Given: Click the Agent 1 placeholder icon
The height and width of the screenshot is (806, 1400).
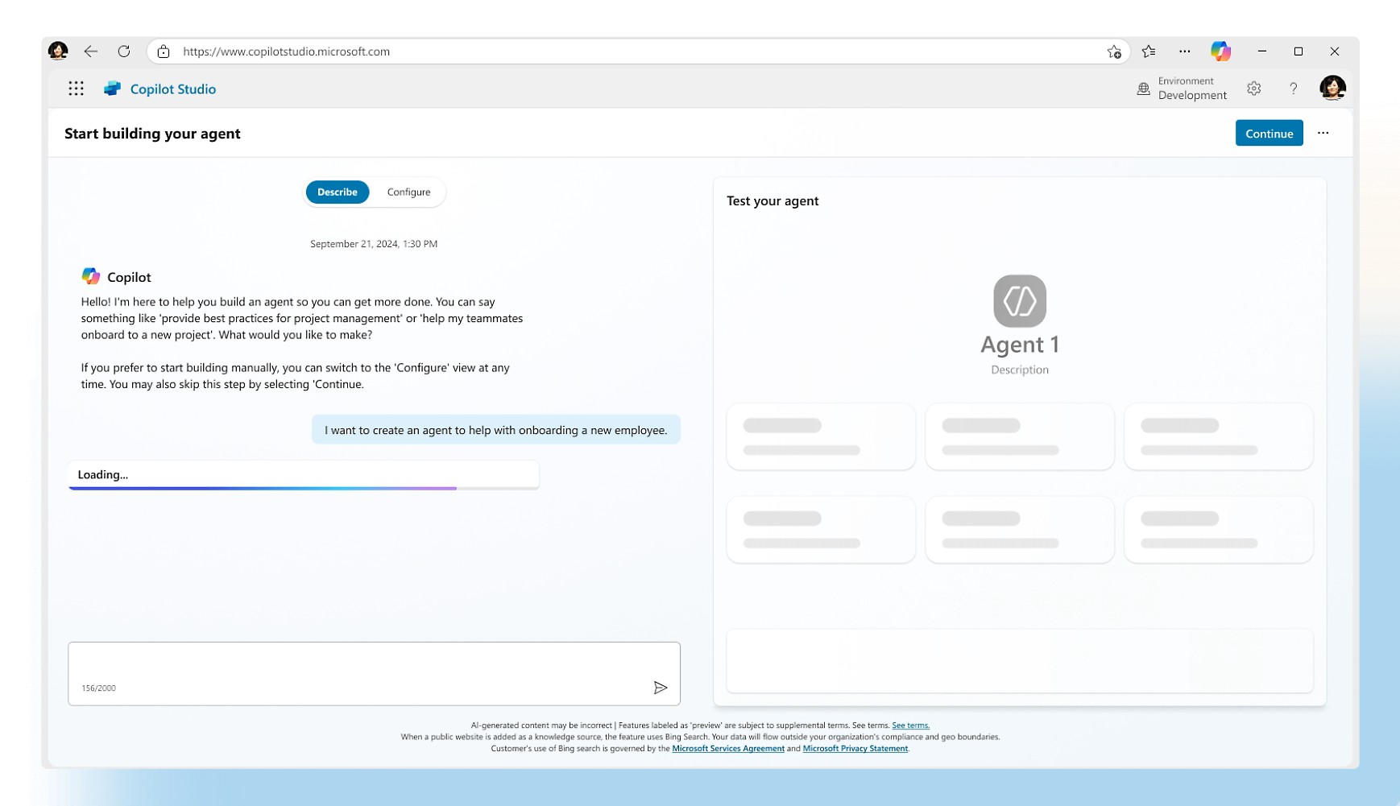Looking at the screenshot, I should (x=1019, y=301).
